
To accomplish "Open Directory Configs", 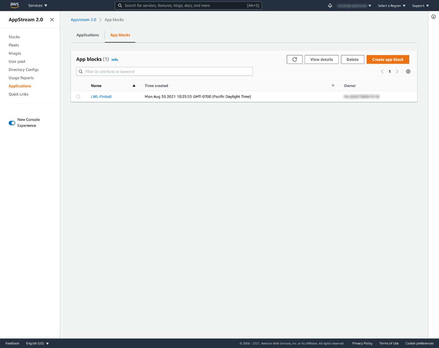I will click(23, 70).
